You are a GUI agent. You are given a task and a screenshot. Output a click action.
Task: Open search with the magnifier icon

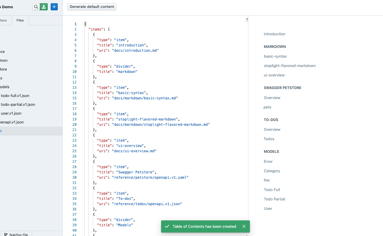pyautogui.click(x=36, y=6)
